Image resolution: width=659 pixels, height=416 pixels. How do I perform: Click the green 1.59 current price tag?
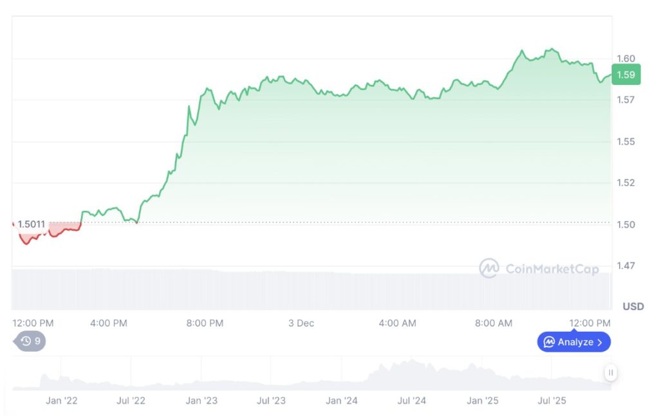coord(626,75)
